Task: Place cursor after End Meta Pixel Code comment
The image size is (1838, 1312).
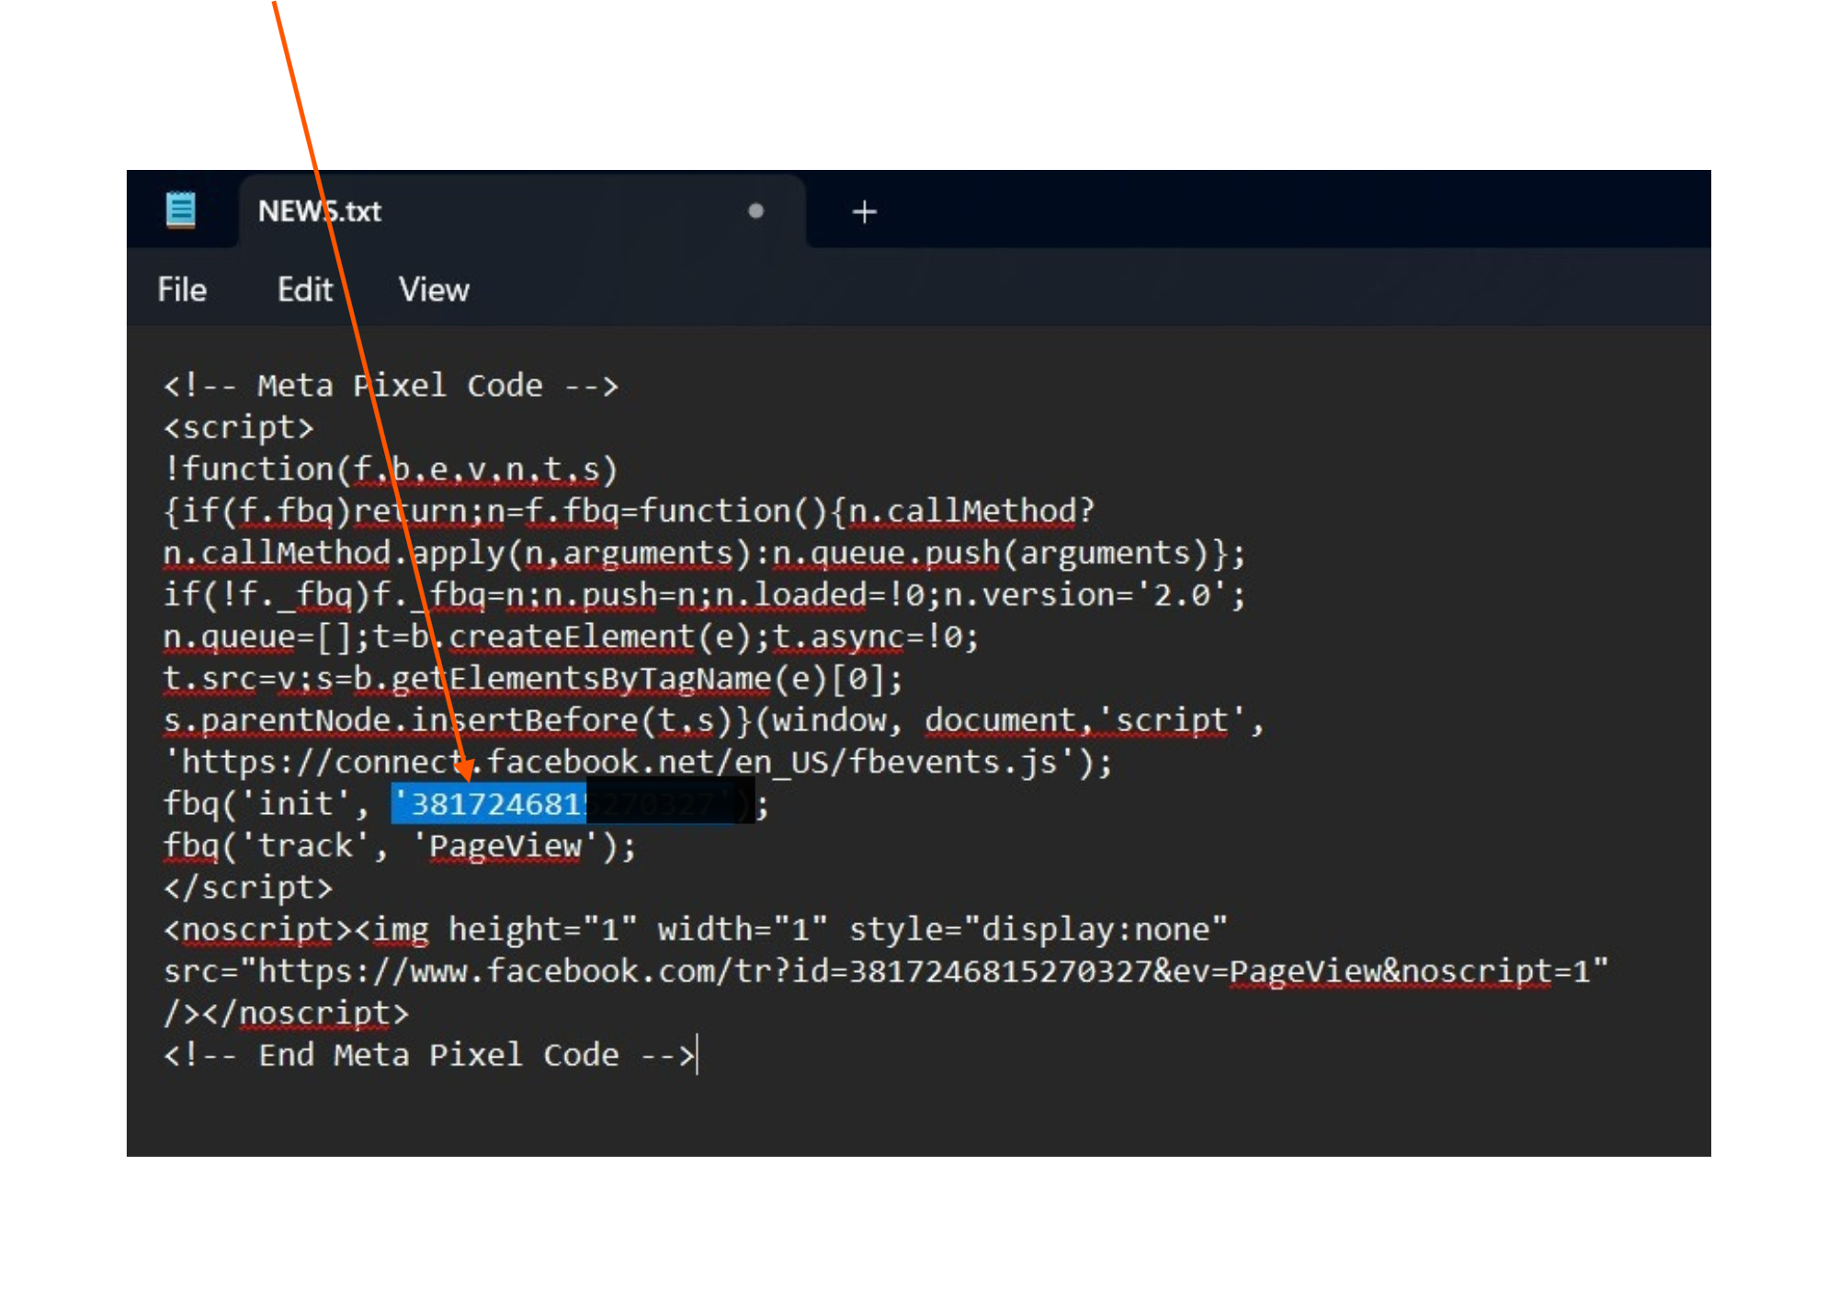Action: (696, 1055)
